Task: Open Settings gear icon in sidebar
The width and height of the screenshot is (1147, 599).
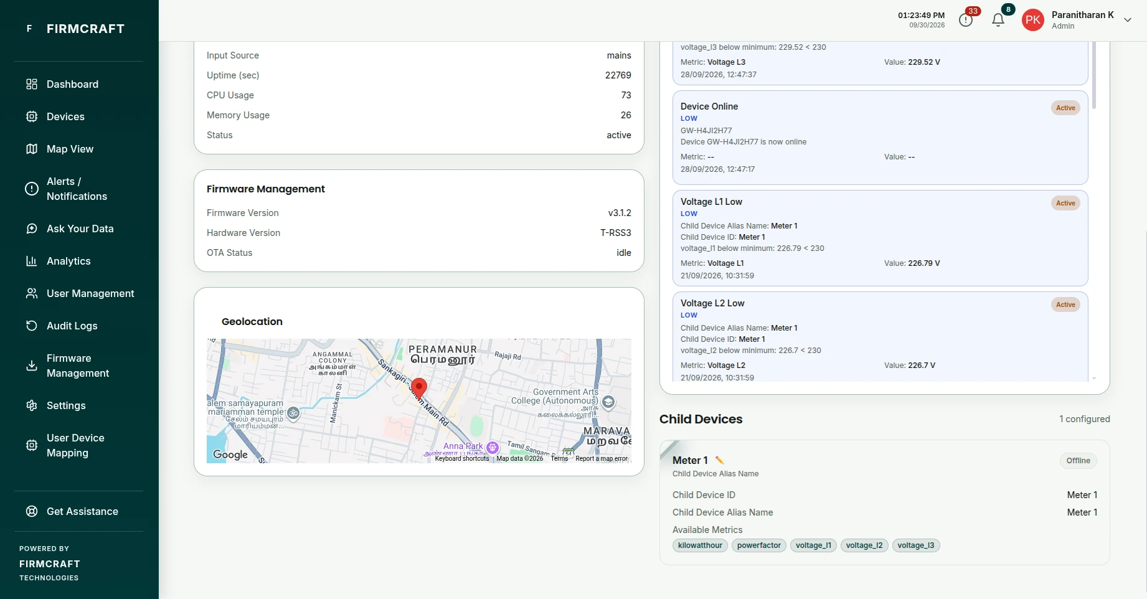Action: (32, 405)
